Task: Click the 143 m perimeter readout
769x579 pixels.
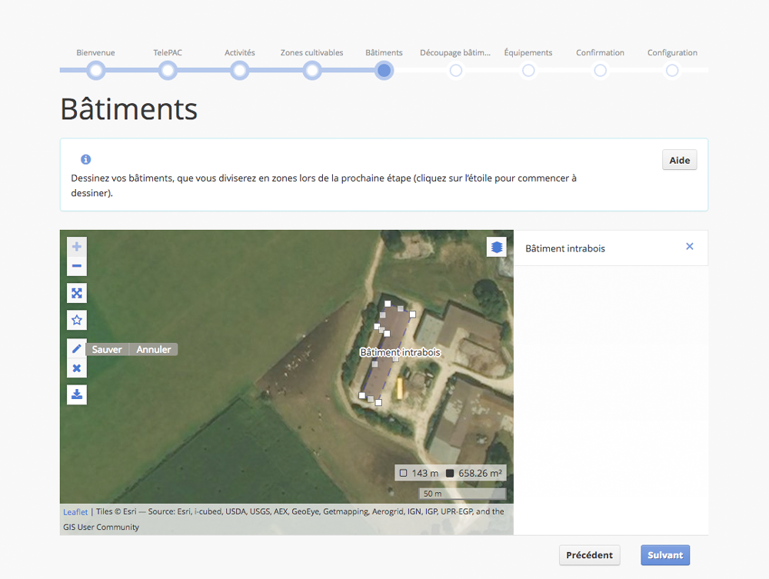Action: (x=419, y=473)
